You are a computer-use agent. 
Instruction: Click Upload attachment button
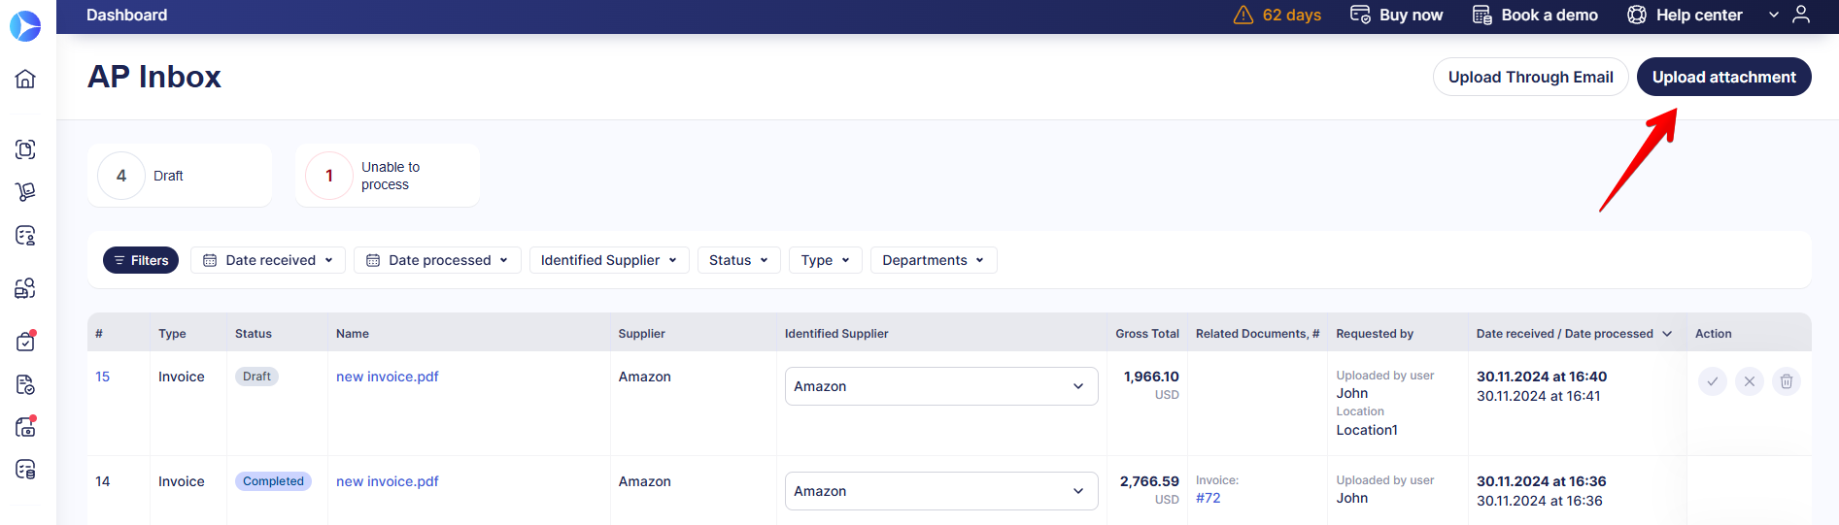coord(1724,77)
